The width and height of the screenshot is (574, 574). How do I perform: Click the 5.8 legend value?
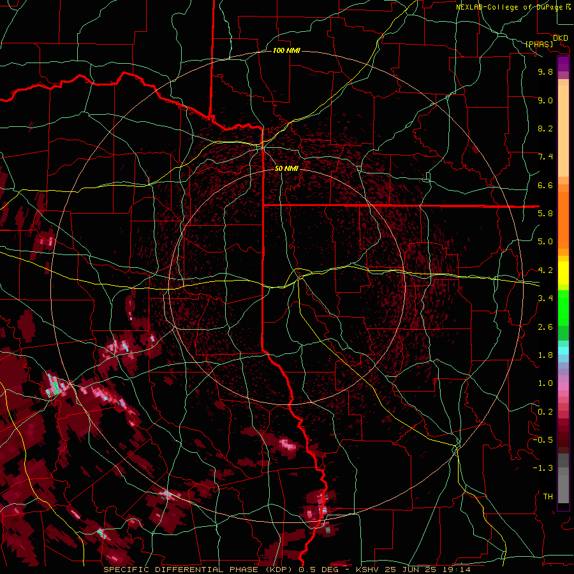point(545,214)
